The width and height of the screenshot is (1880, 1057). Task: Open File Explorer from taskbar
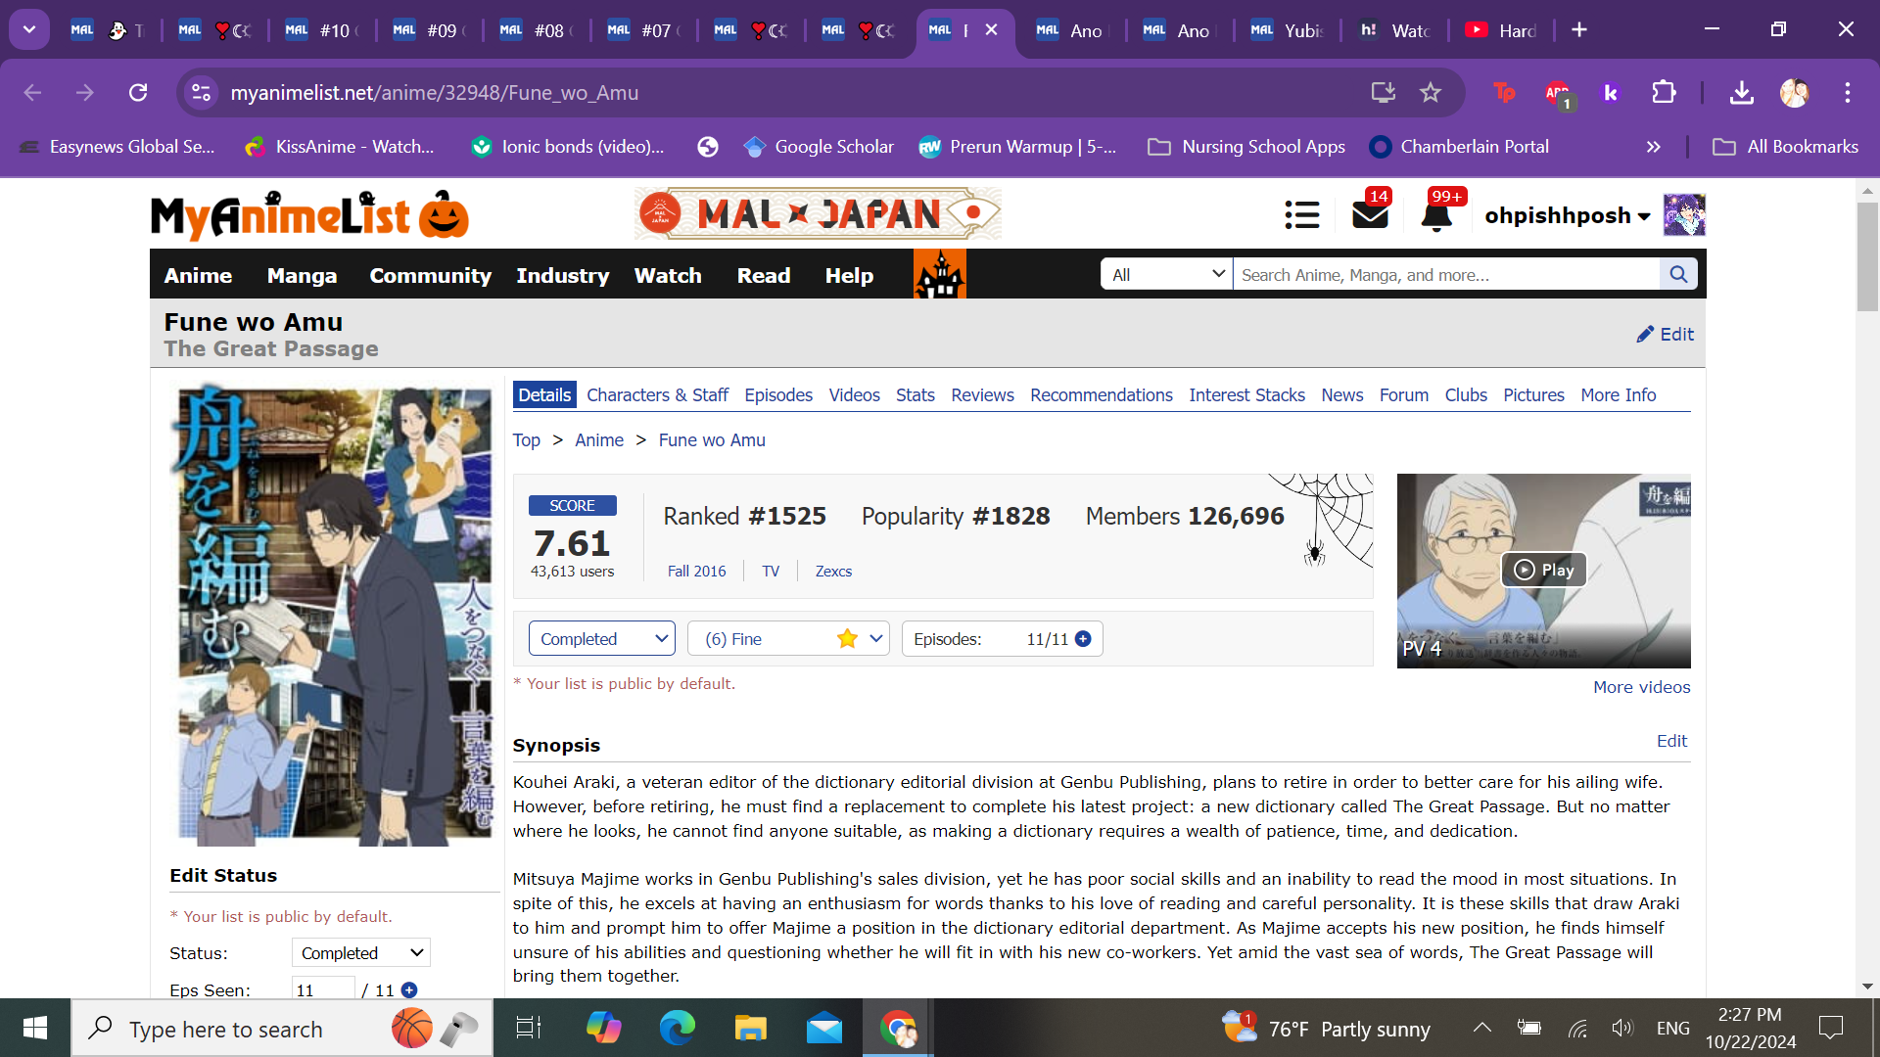coord(751,1029)
